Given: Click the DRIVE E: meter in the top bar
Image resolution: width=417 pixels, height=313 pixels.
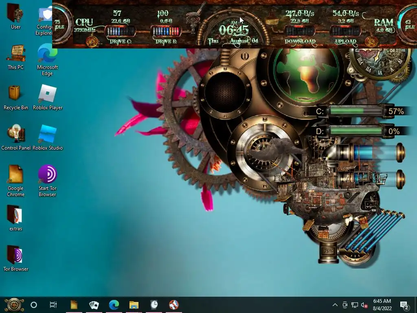Looking at the screenshot, I should (166, 31).
